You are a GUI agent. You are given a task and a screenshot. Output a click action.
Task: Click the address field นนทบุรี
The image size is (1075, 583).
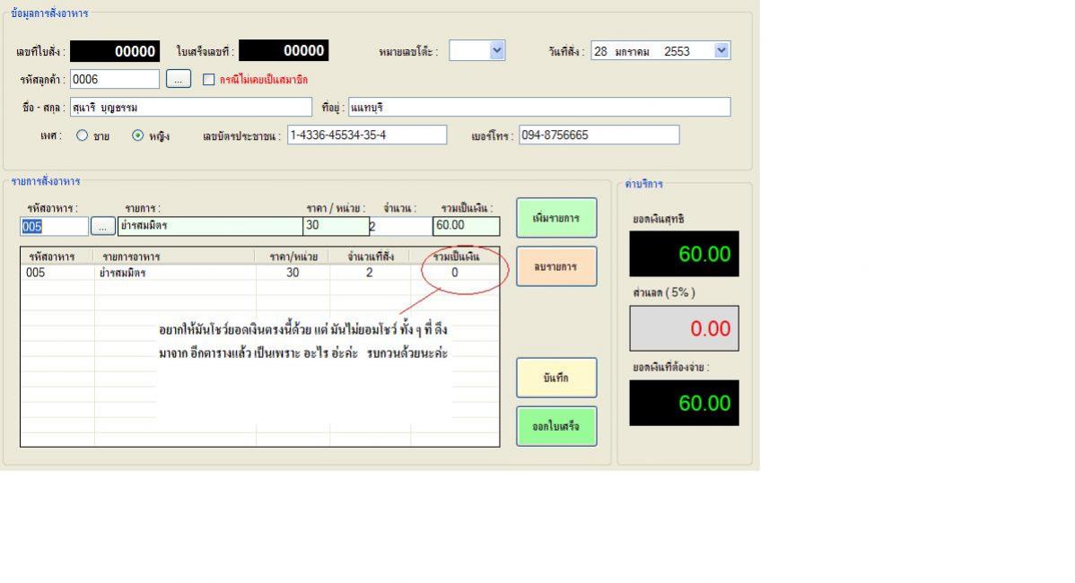coord(539,108)
